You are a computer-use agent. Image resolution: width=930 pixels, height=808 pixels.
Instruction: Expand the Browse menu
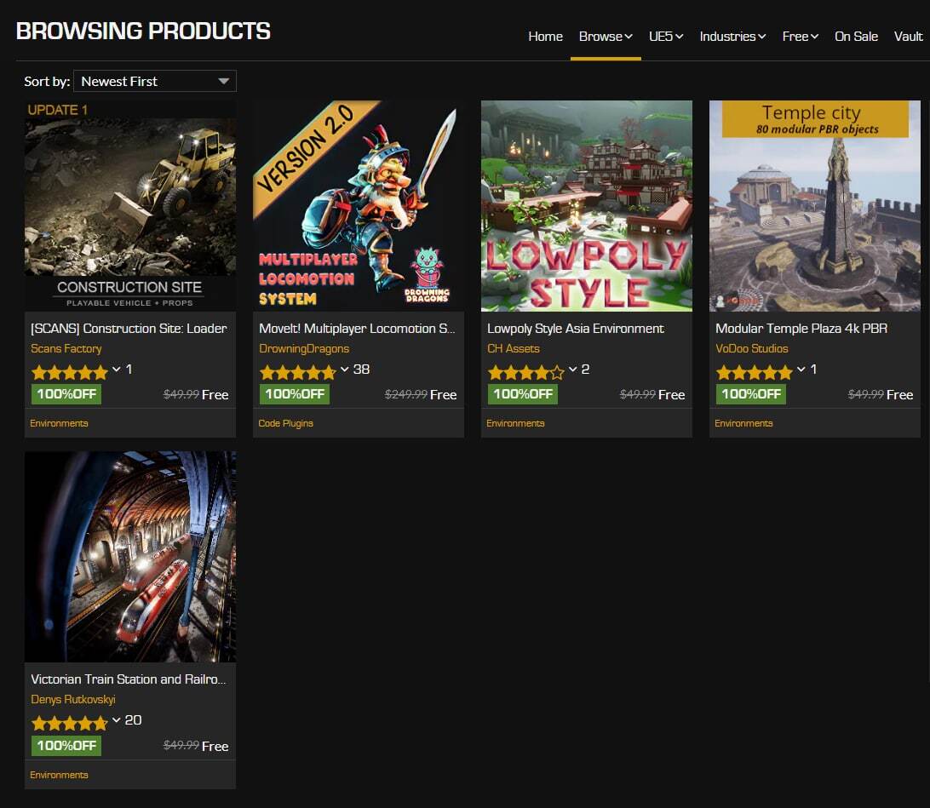[605, 37]
